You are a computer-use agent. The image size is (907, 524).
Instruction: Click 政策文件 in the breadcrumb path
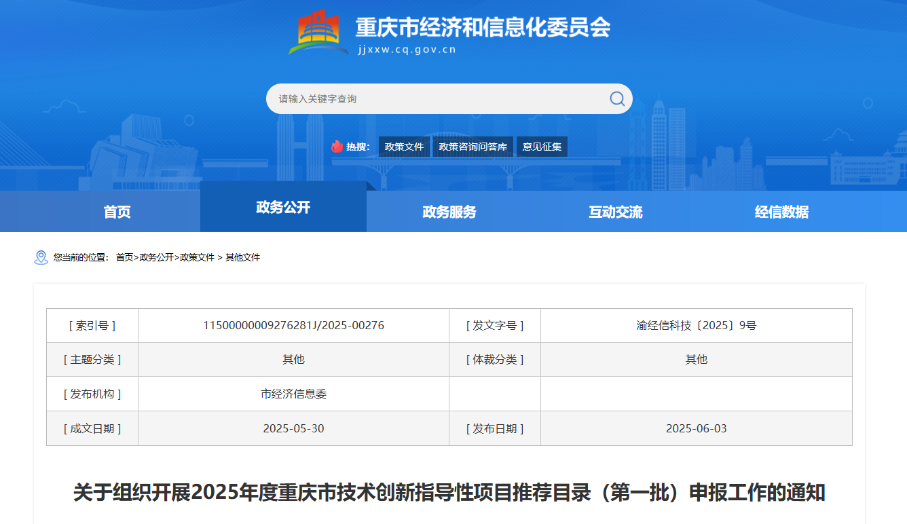197,257
